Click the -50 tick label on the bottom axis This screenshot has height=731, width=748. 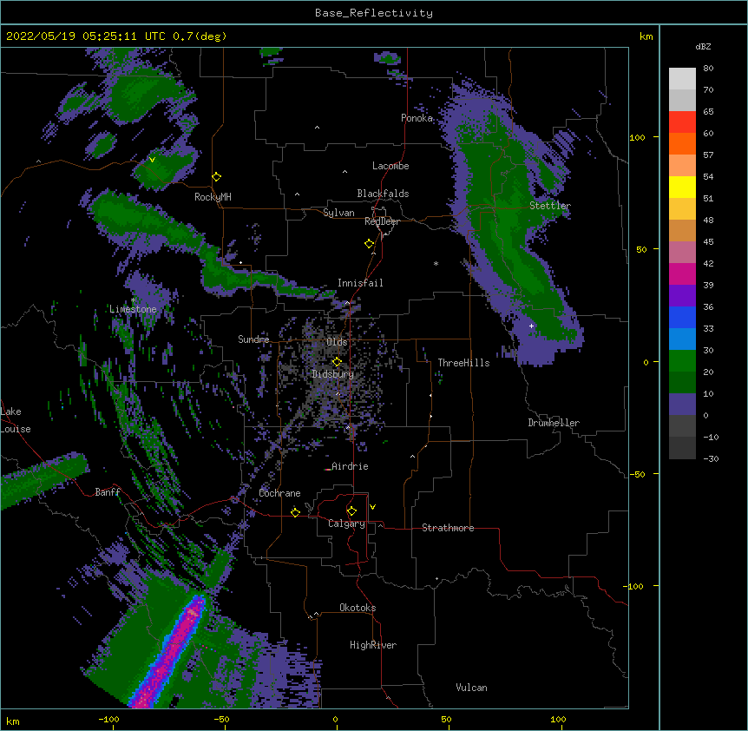click(x=221, y=719)
